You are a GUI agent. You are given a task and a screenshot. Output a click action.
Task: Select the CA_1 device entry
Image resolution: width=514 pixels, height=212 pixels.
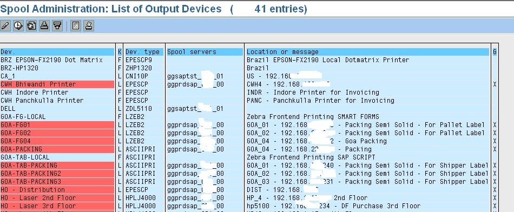[x=8, y=76]
